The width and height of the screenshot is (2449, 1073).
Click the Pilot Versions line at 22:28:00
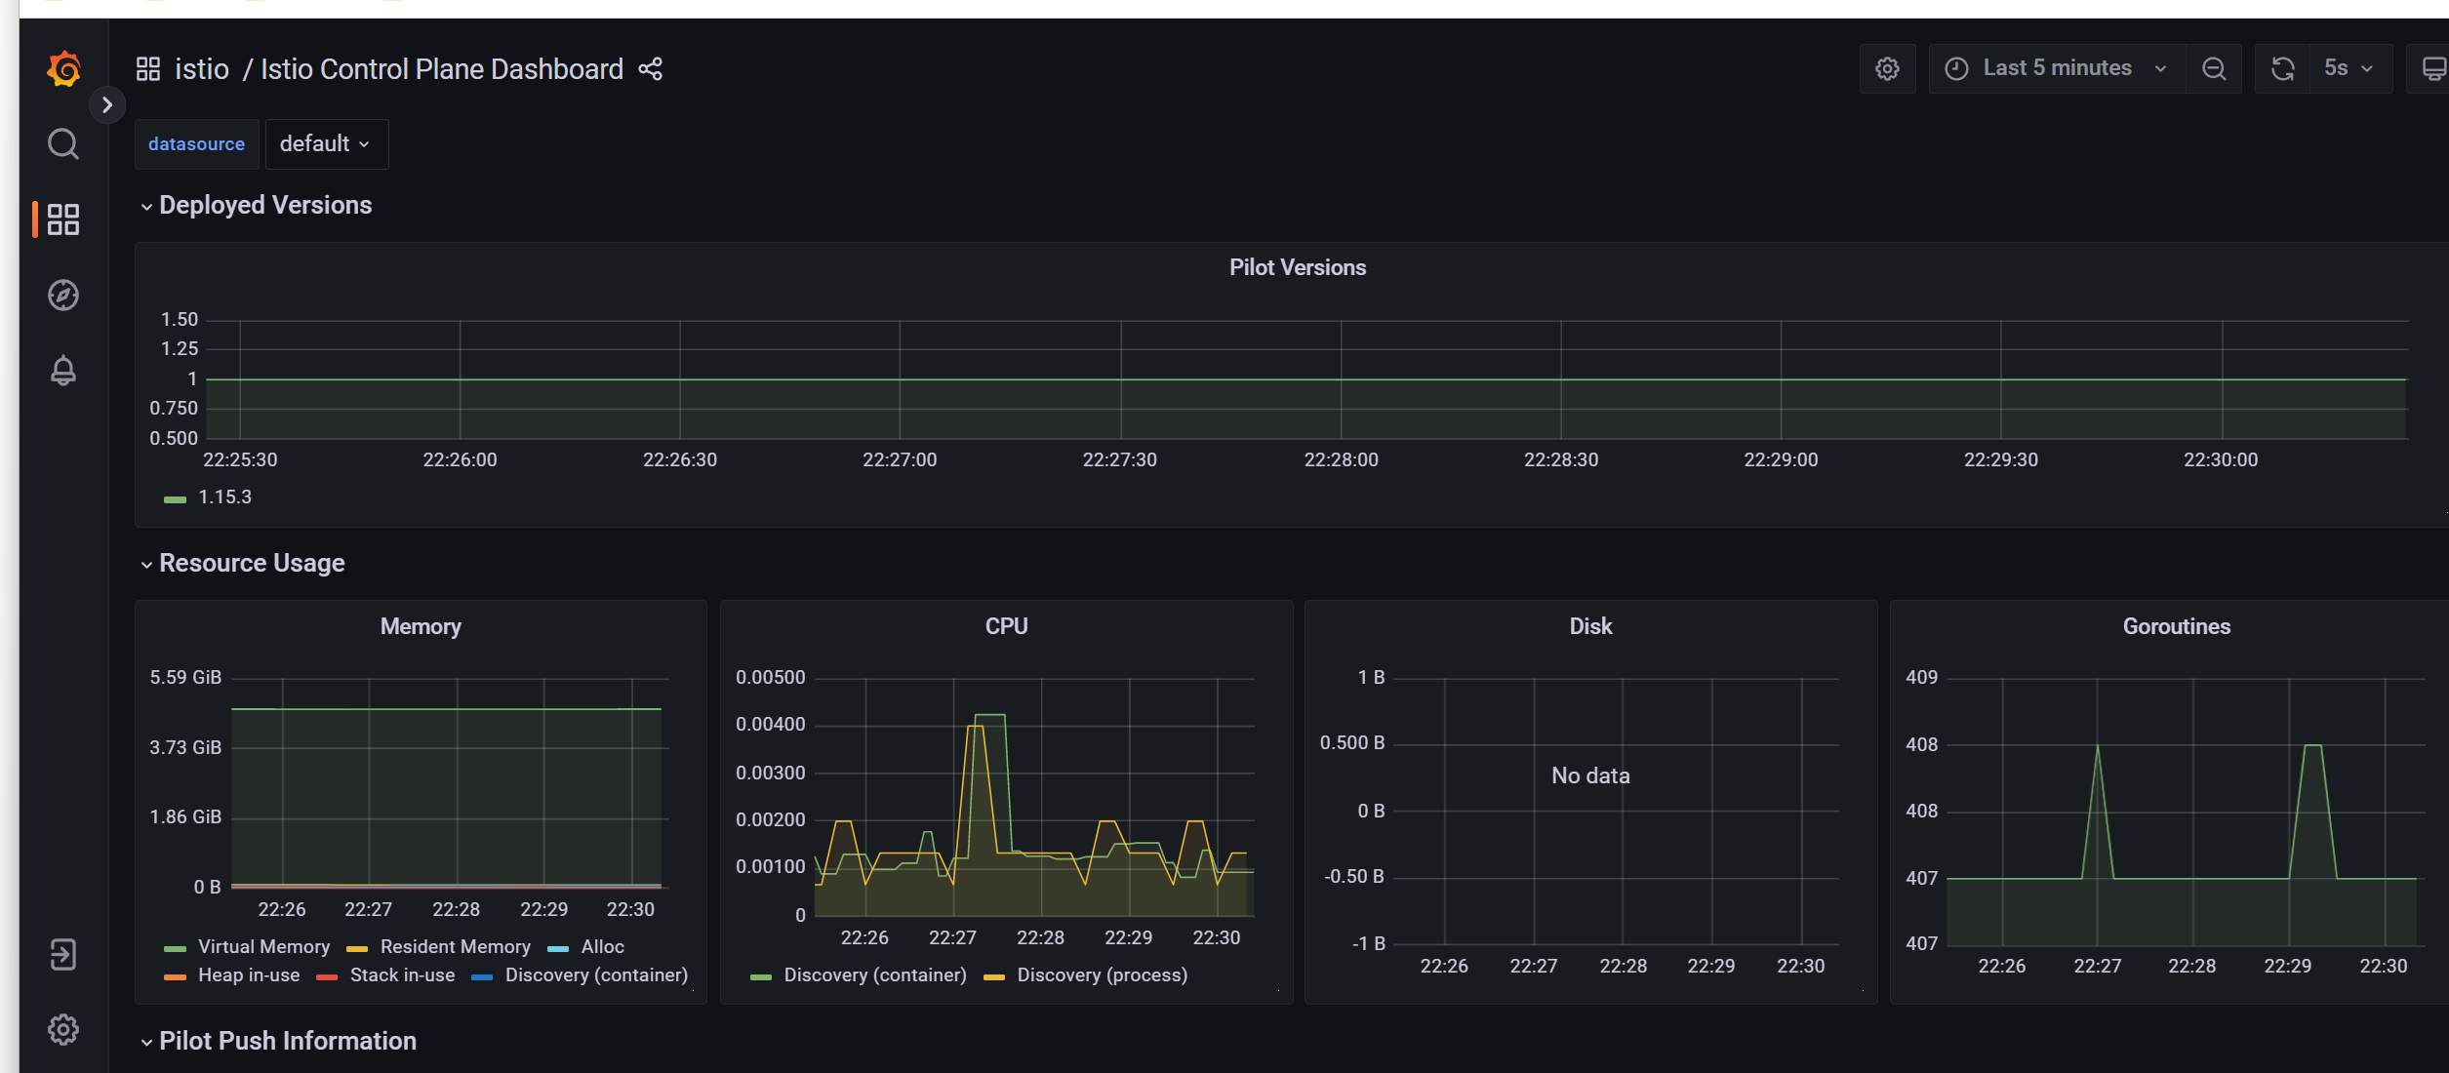coord(1342,379)
